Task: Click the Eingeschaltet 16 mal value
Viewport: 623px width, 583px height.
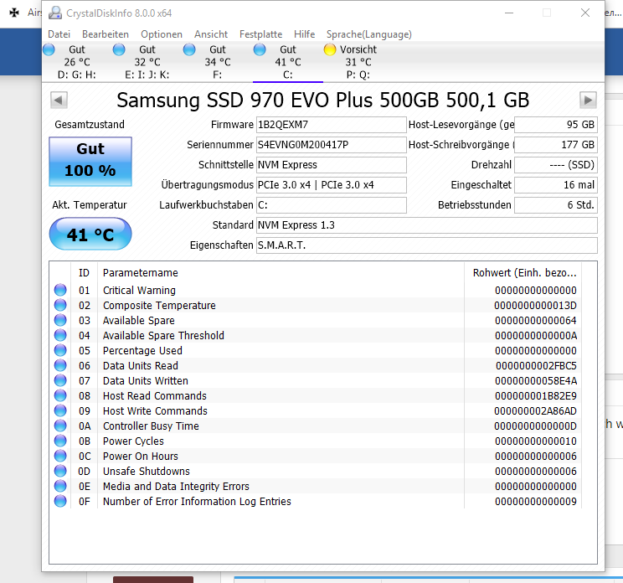Action: [x=556, y=185]
